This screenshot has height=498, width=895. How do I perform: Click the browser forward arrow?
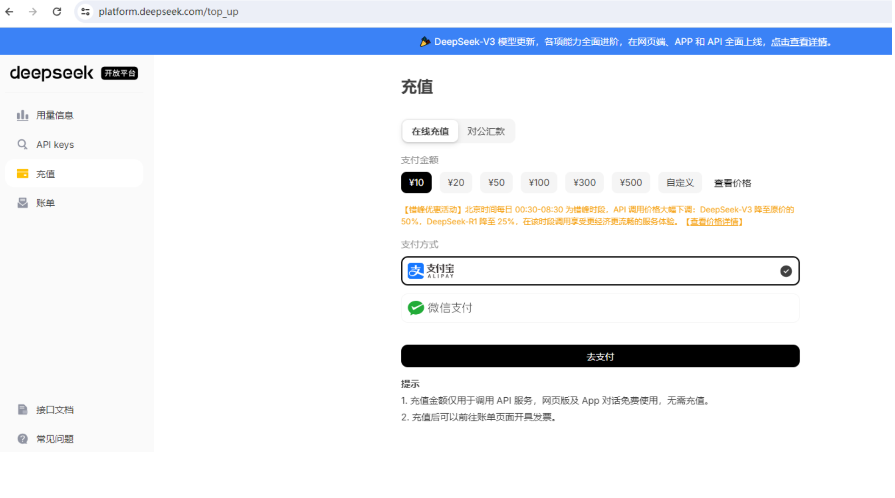[33, 12]
